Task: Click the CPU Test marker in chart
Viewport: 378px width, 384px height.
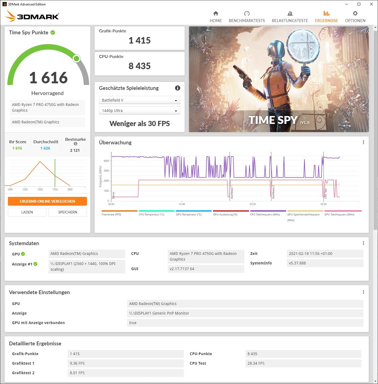Action: pos(325,193)
